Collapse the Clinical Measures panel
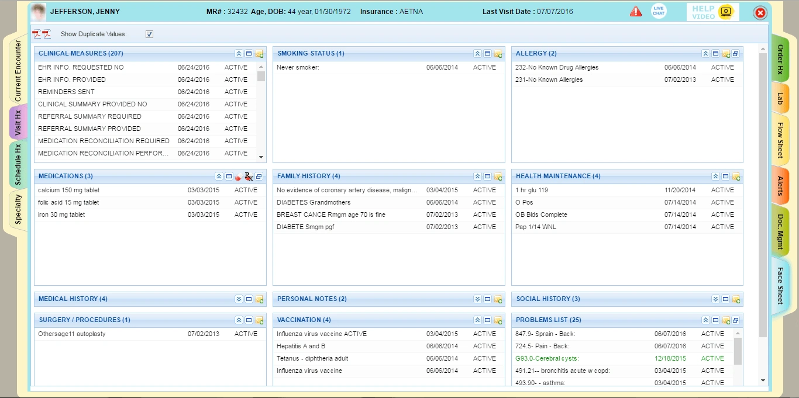This screenshot has height=398, width=799. click(x=239, y=53)
